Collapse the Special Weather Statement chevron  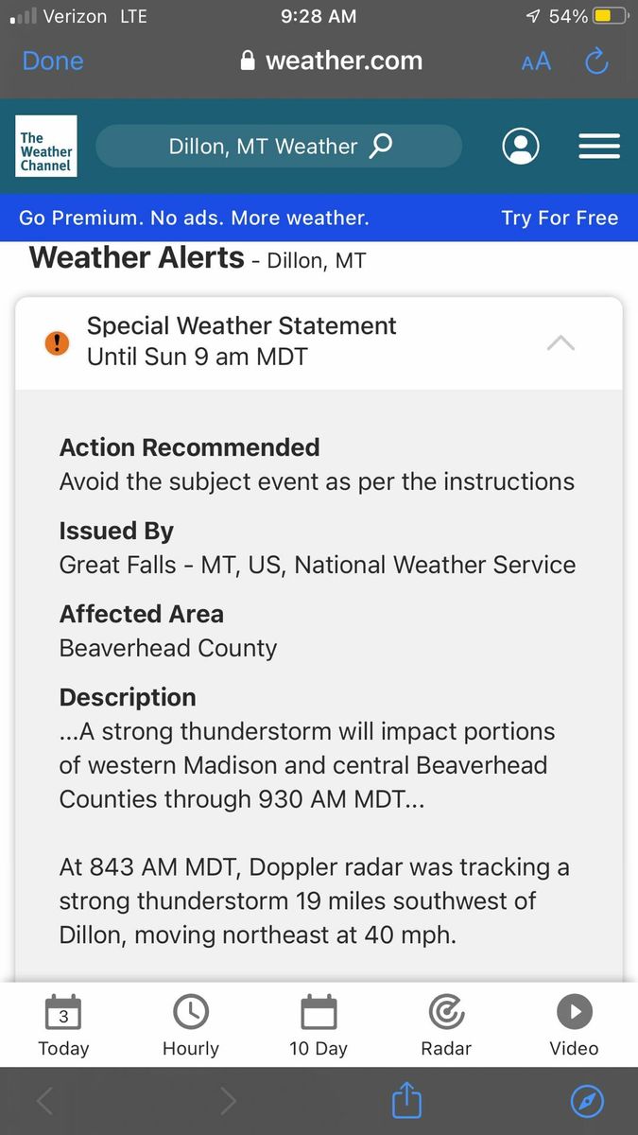560,342
